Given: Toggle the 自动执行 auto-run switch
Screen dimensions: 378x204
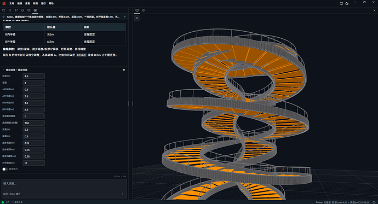Looking at the screenshot, I should [x=5, y=169].
